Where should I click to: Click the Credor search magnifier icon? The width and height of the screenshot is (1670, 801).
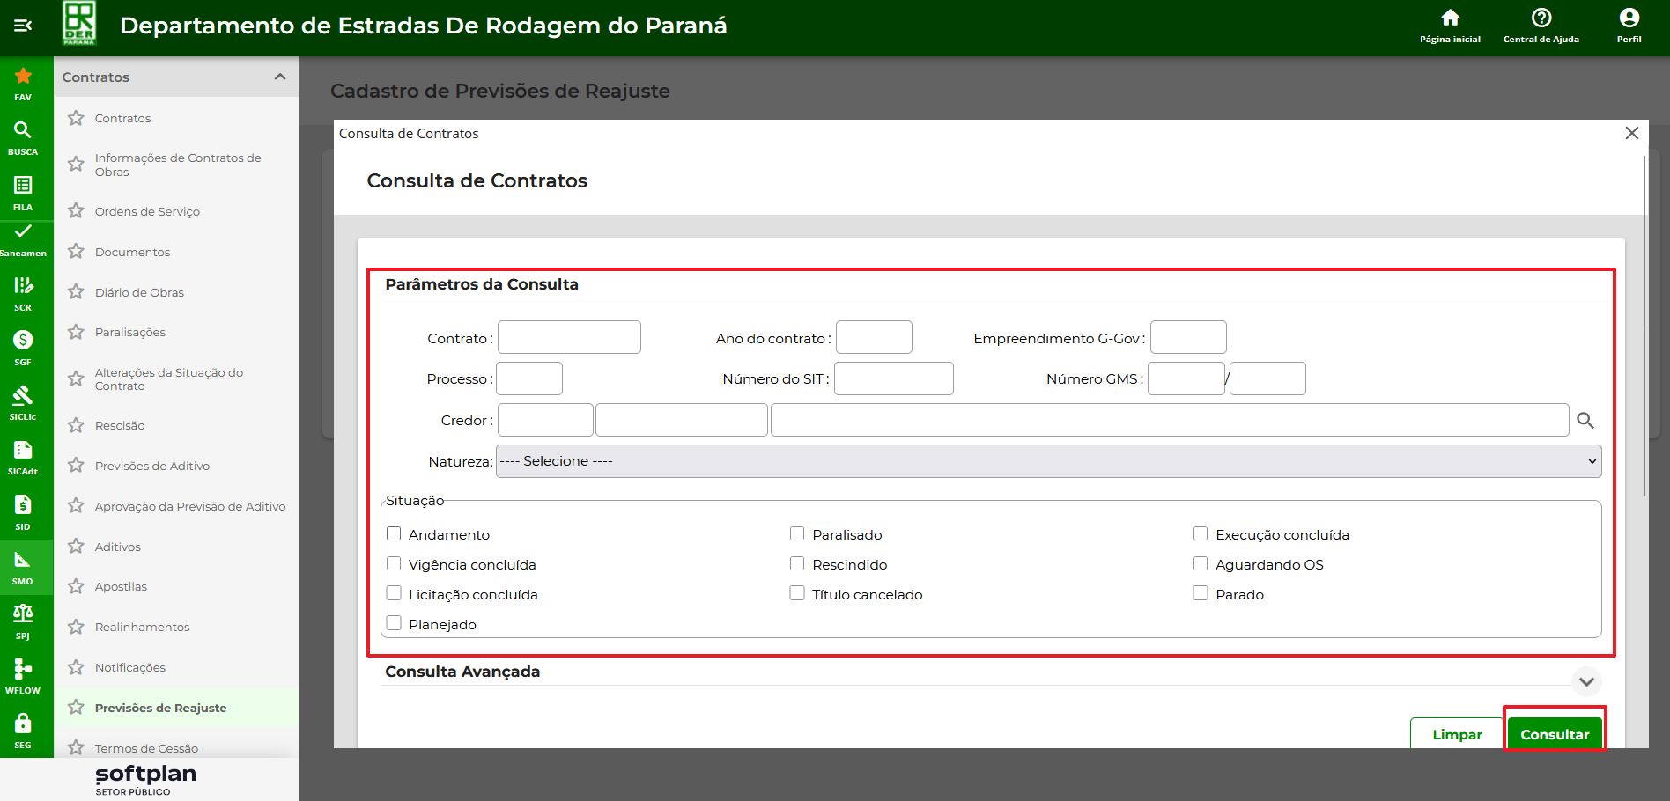click(1585, 421)
